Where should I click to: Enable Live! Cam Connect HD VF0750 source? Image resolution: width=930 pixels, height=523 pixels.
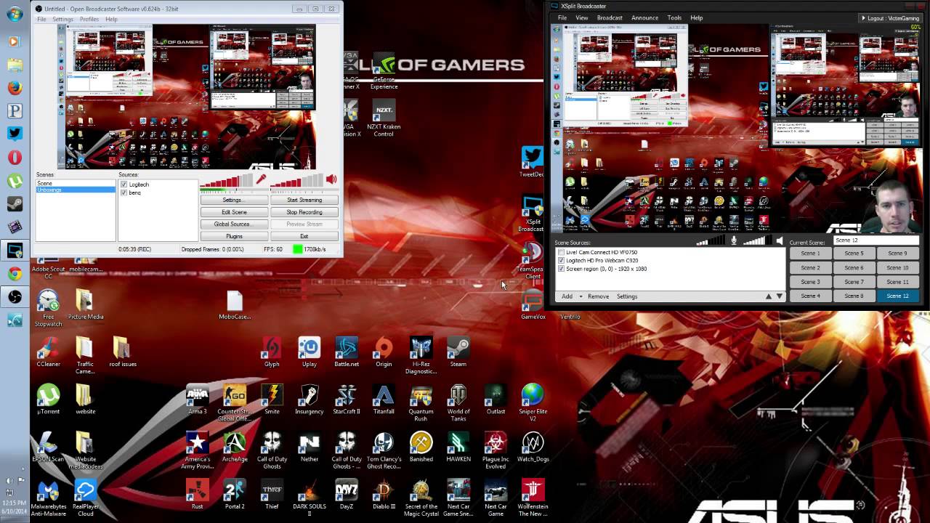(561, 252)
